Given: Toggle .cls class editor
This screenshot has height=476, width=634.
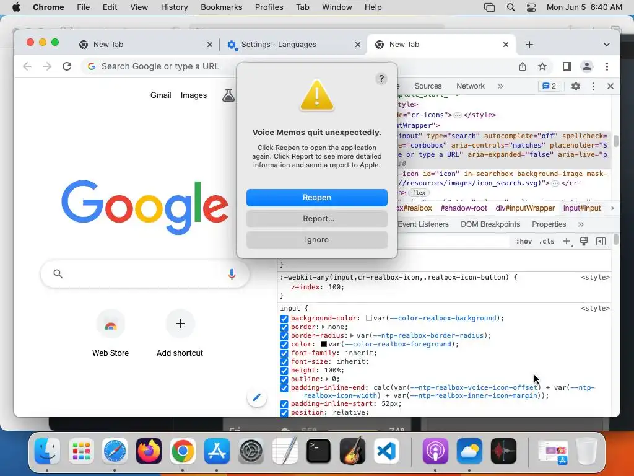Looking at the screenshot, I should pos(547,241).
